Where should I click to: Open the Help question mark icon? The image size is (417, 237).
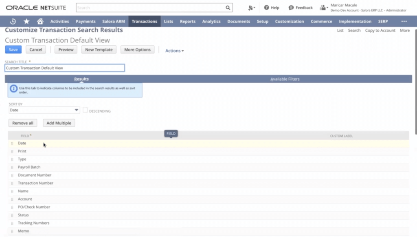(266, 8)
